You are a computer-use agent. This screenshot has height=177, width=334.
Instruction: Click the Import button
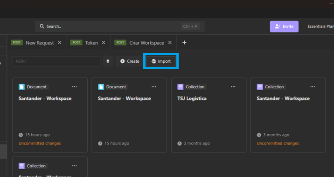161,61
